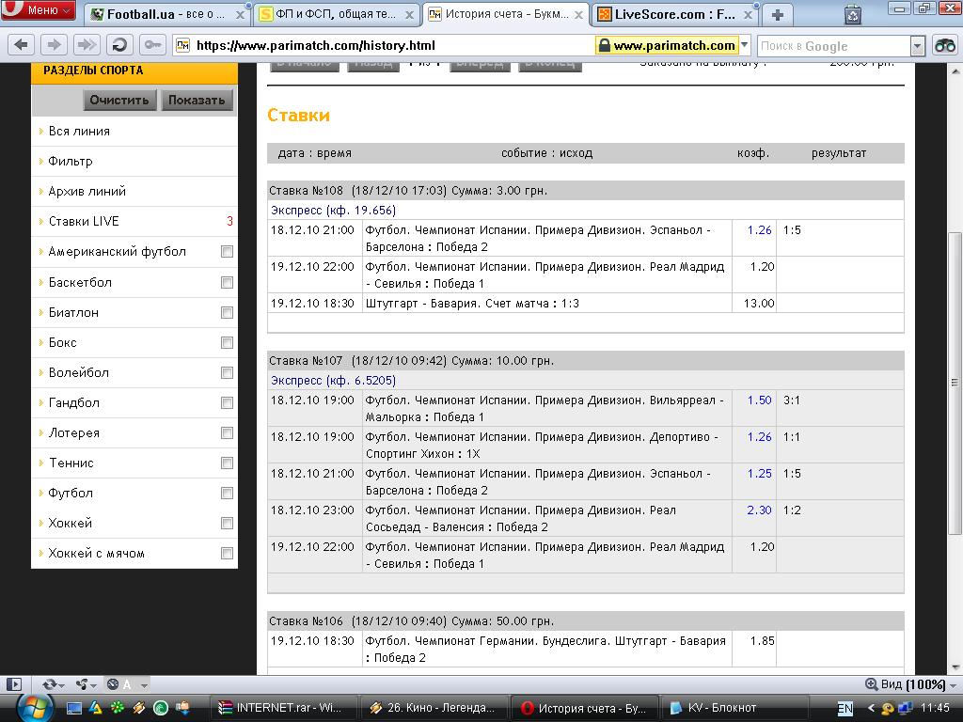Click the Fast Forward navigation icon
This screenshot has height=722, width=963.
pos(87,45)
